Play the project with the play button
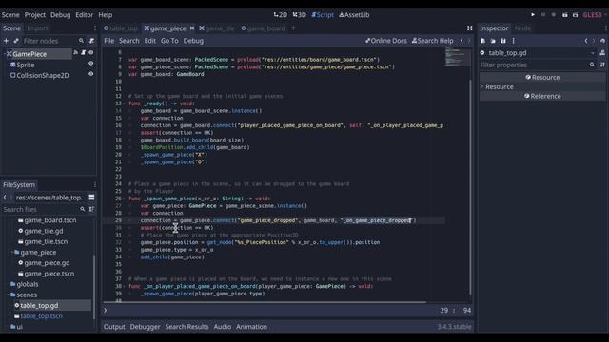This screenshot has height=342, width=609. [x=533, y=15]
